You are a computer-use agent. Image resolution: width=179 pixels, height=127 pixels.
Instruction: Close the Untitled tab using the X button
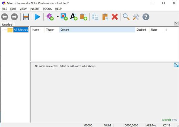(x=176, y=23)
